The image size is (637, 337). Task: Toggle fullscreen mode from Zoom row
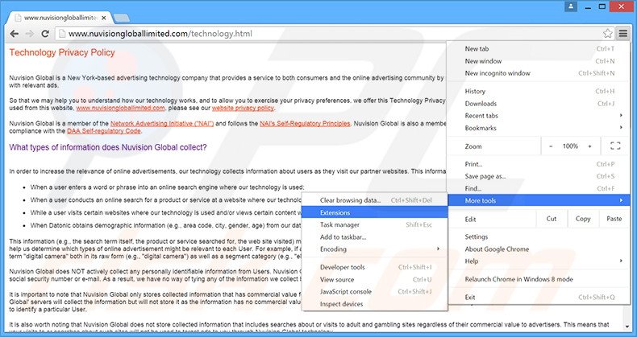click(615, 146)
